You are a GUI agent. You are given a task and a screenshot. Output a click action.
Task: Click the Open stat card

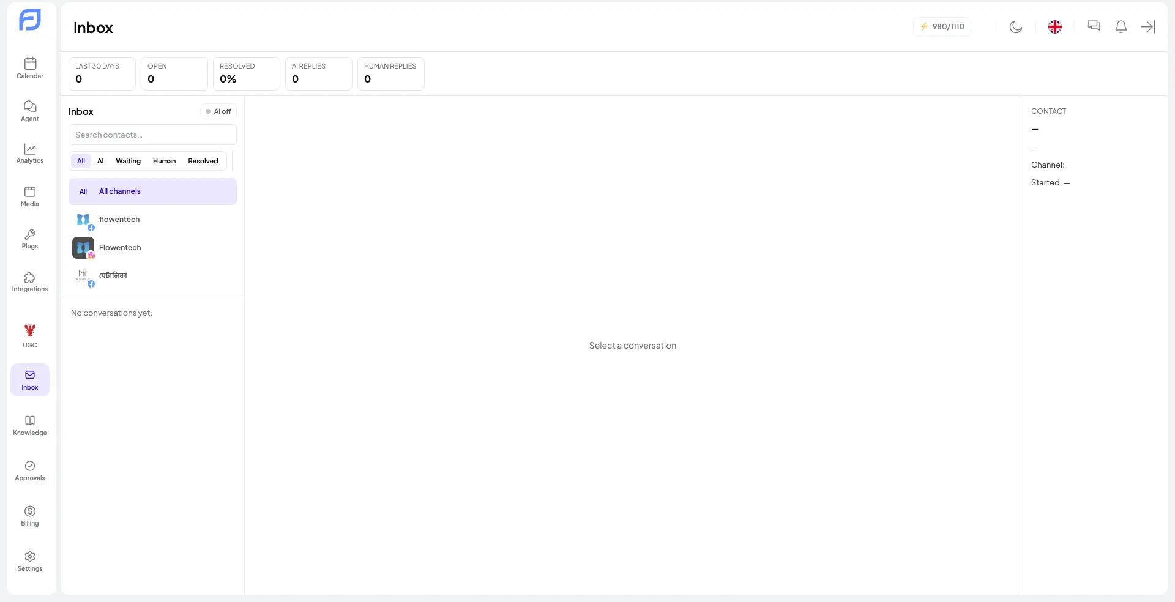click(174, 73)
